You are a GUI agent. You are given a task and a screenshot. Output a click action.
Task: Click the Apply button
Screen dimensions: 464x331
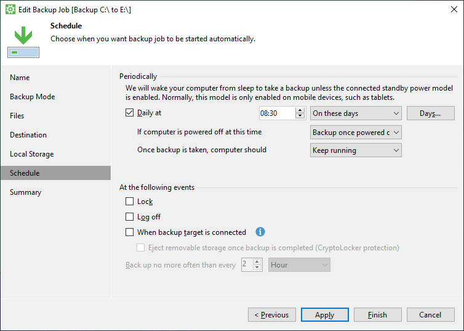click(x=325, y=315)
